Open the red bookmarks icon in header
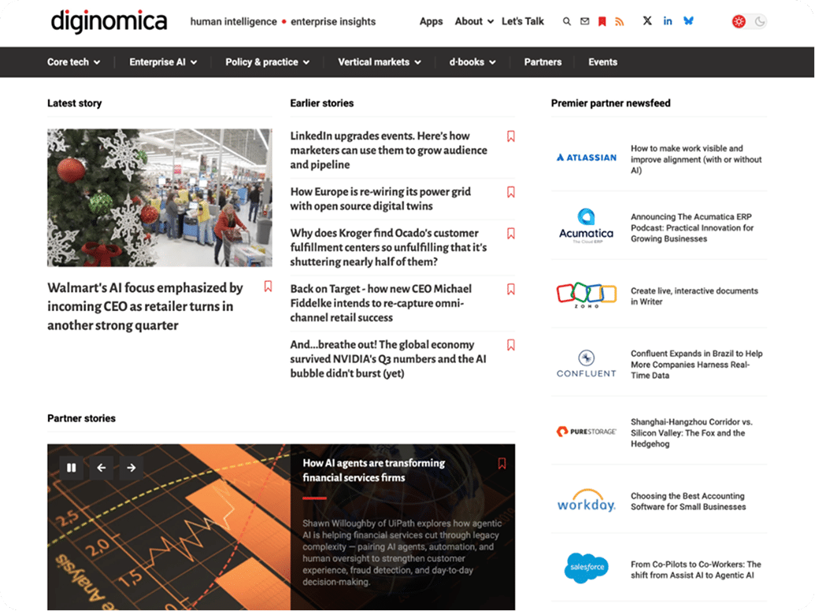Screen dimensions: 815x611 (602, 22)
